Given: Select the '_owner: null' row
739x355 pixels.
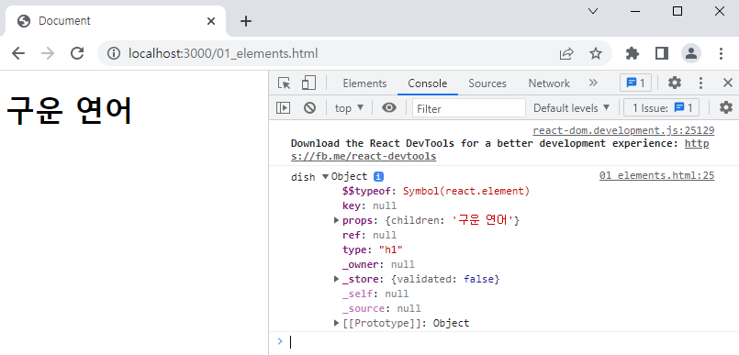Looking at the screenshot, I should pyautogui.click(x=378, y=264).
